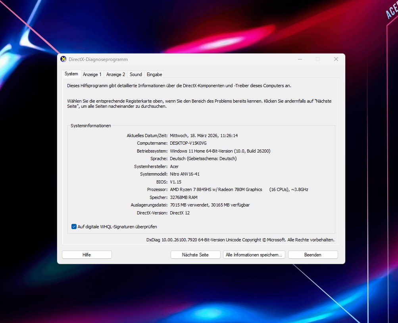
Task: Switch to the Anzeige 1 tab
Action: click(x=92, y=75)
